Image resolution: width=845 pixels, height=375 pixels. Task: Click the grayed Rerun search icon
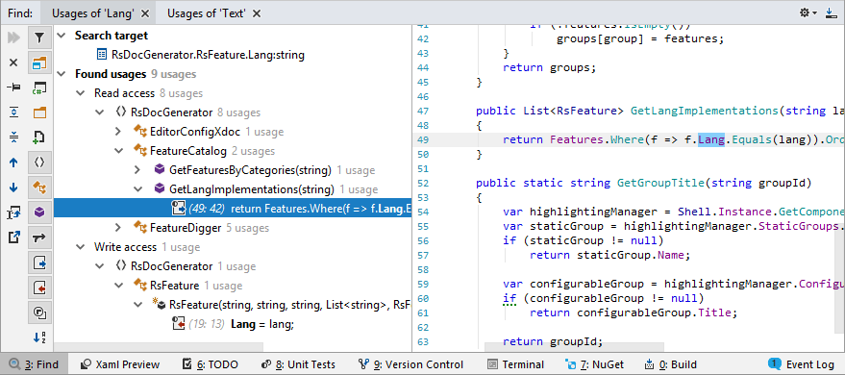coord(14,37)
